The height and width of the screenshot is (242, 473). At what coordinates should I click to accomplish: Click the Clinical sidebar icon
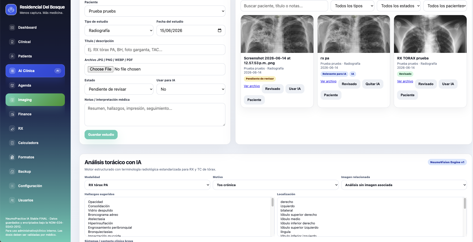click(x=12, y=42)
